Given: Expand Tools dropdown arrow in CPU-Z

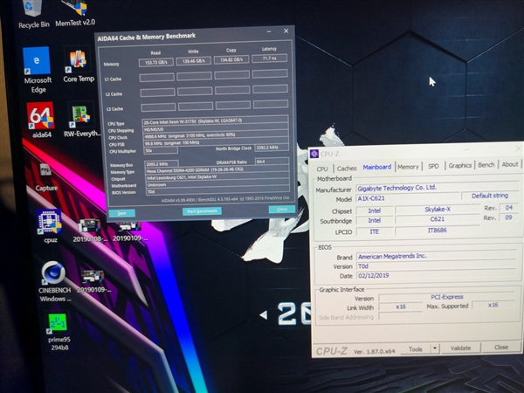Looking at the screenshot, I should coord(434,348).
